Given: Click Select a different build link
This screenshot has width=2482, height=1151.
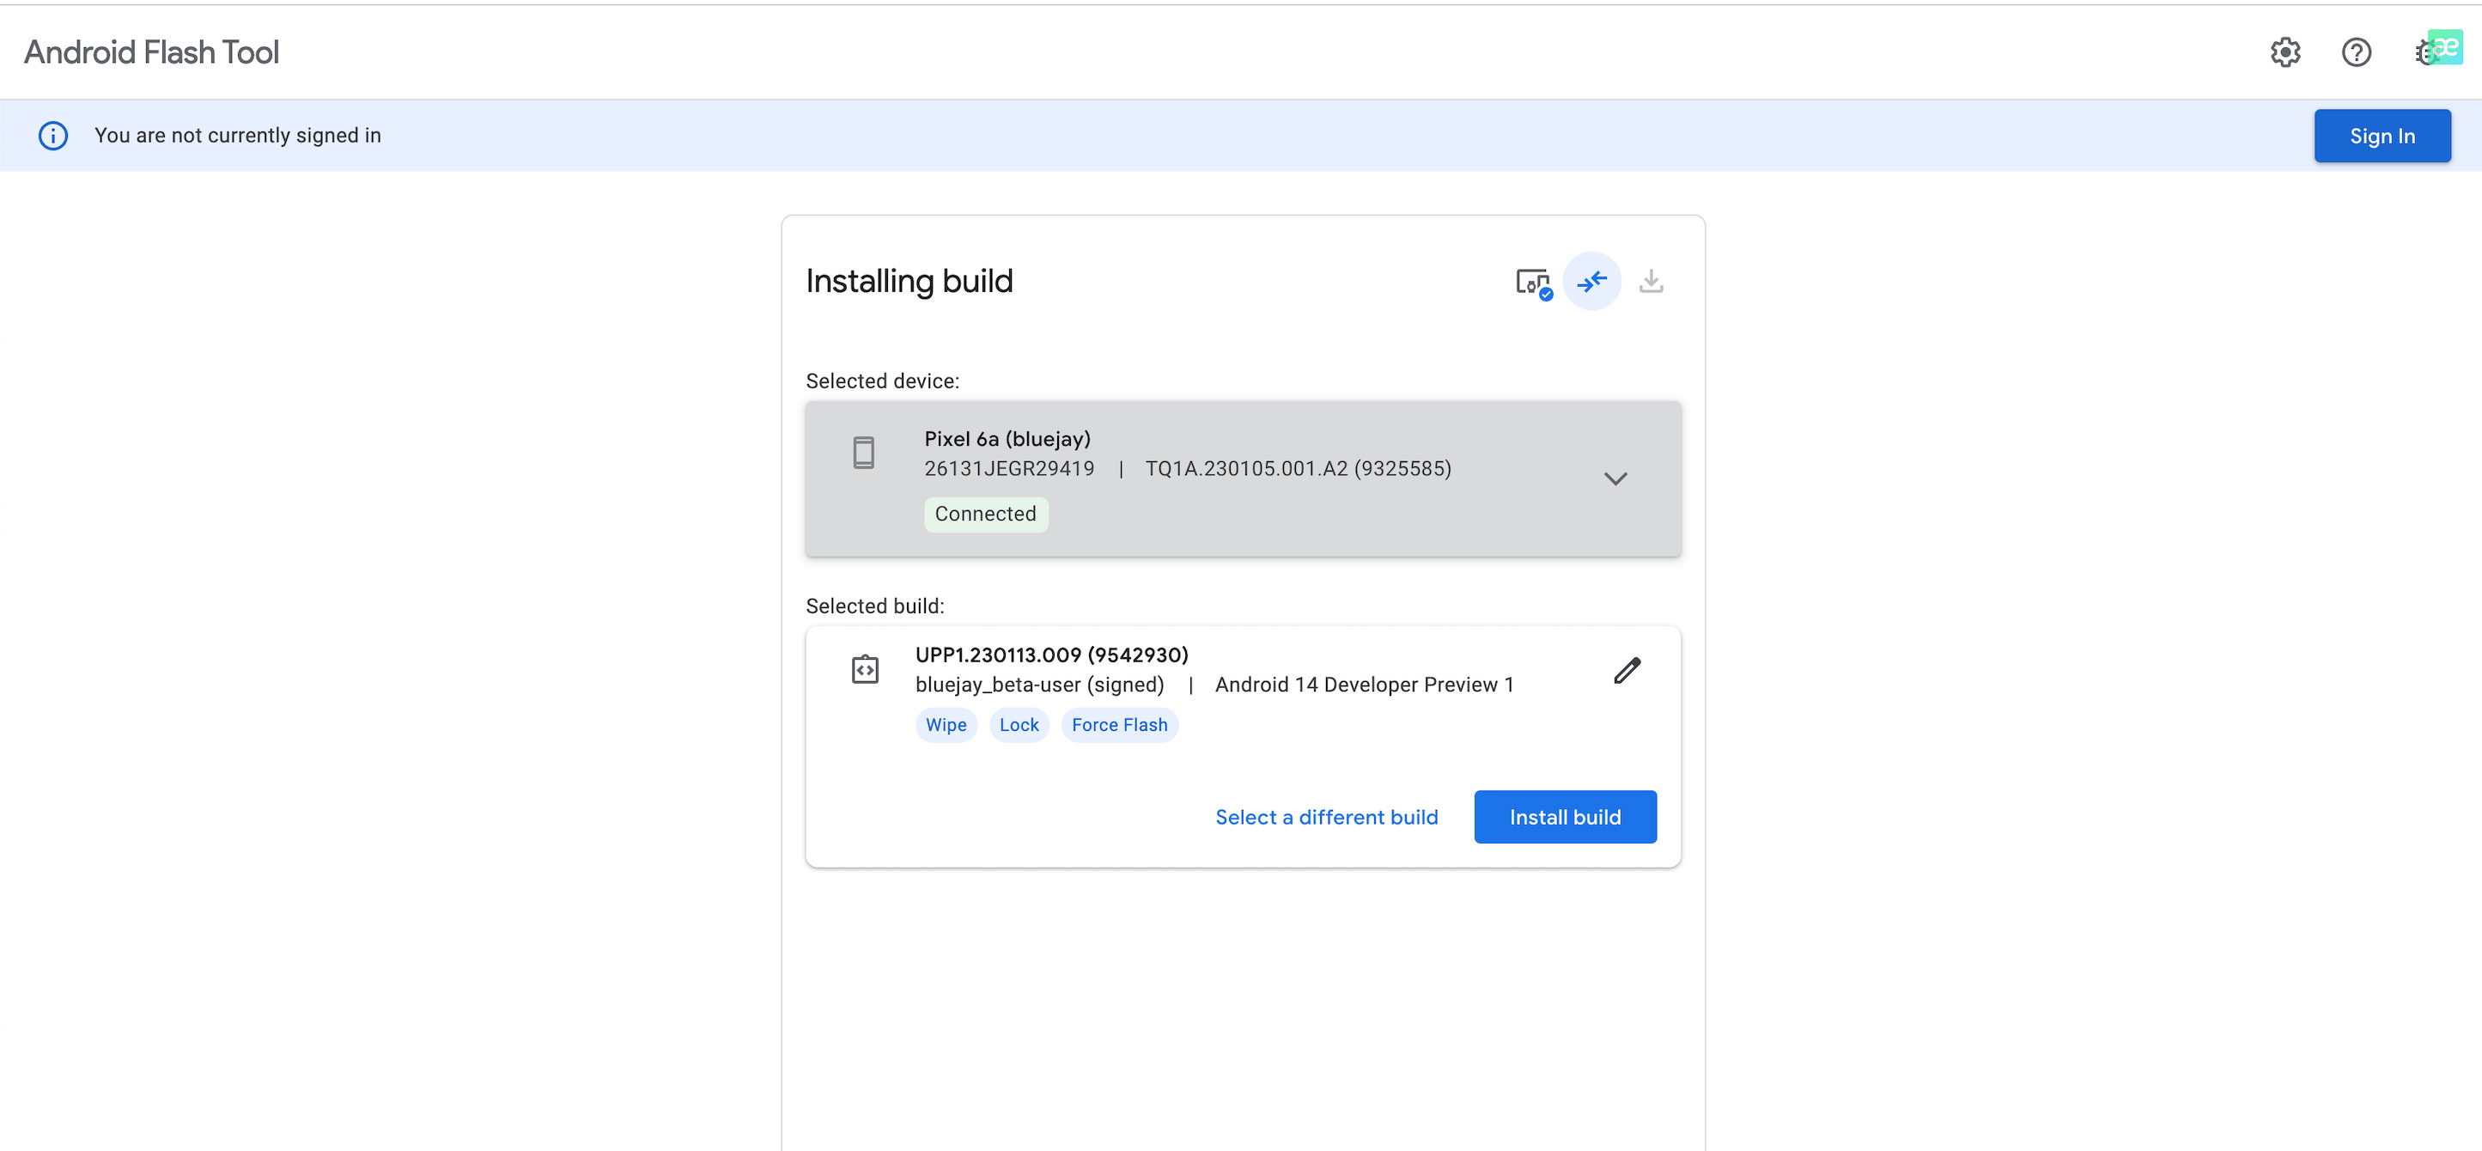Looking at the screenshot, I should [x=1327, y=818].
